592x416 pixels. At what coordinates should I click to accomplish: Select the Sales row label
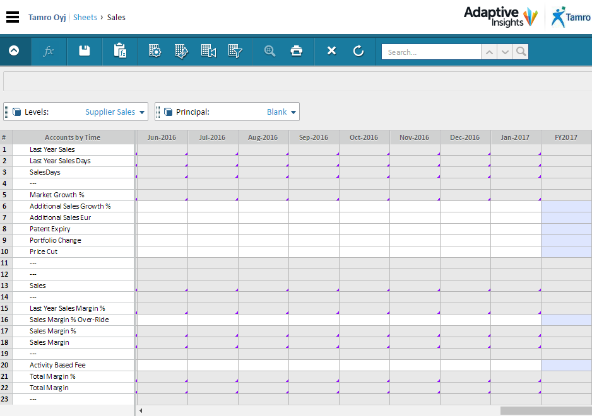38,286
